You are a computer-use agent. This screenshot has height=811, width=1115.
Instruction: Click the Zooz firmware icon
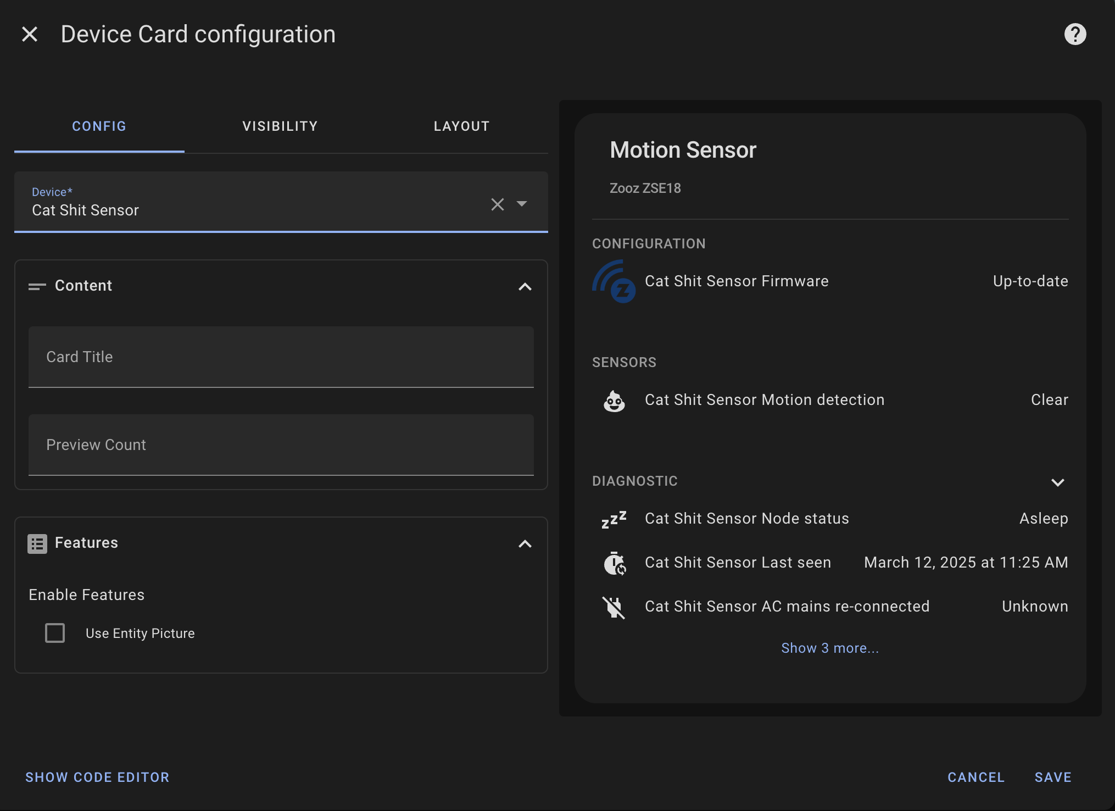pos(614,281)
